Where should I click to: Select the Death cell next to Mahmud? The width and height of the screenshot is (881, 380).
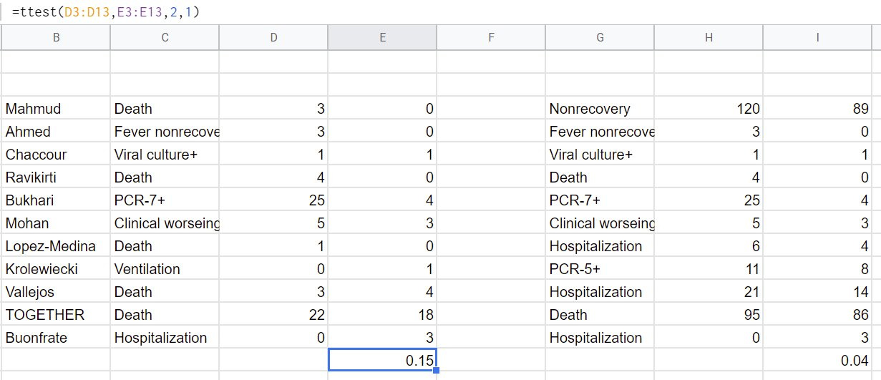tap(165, 109)
